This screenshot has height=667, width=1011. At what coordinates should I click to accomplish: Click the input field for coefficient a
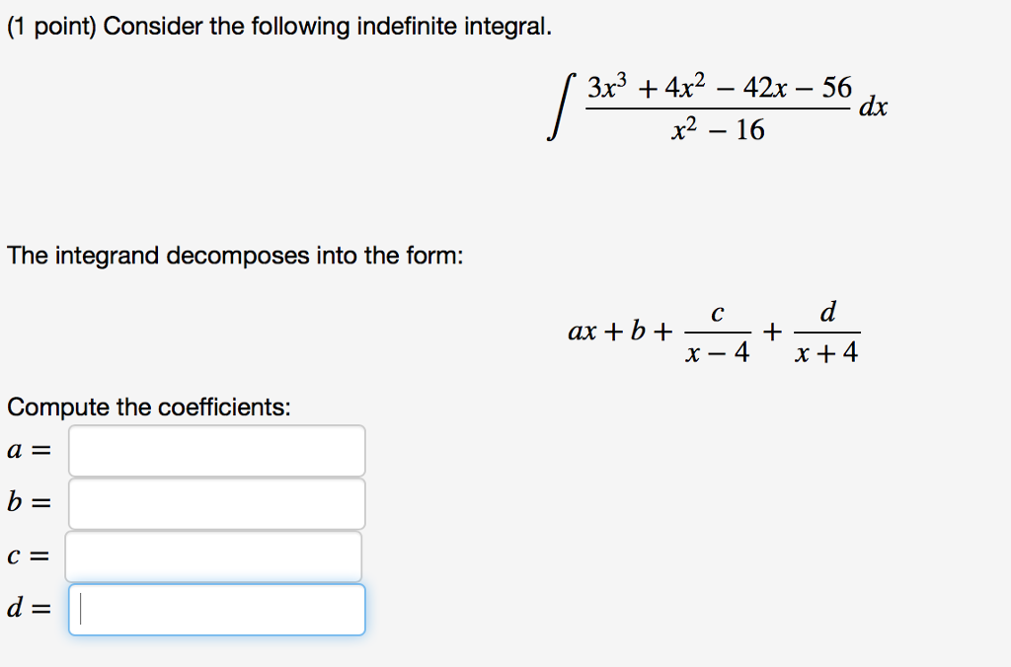pyautogui.click(x=216, y=451)
